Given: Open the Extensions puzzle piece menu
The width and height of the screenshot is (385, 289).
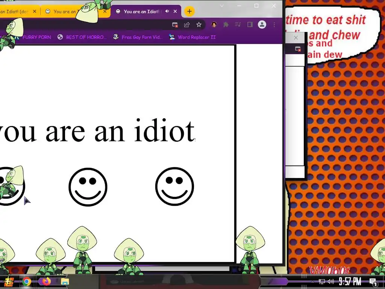Looking at the screenshot, I should [x=226, y=24].
